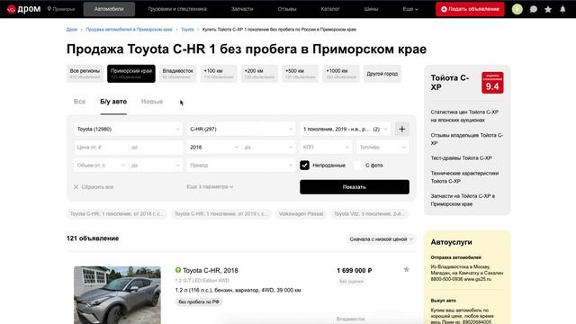Expand Еще 3 параметра
This screenshot has width=576, height=324.
[x=210, y=186]
